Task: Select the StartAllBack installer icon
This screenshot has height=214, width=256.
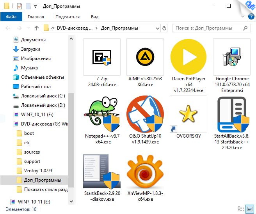Action: click(232, 114)
